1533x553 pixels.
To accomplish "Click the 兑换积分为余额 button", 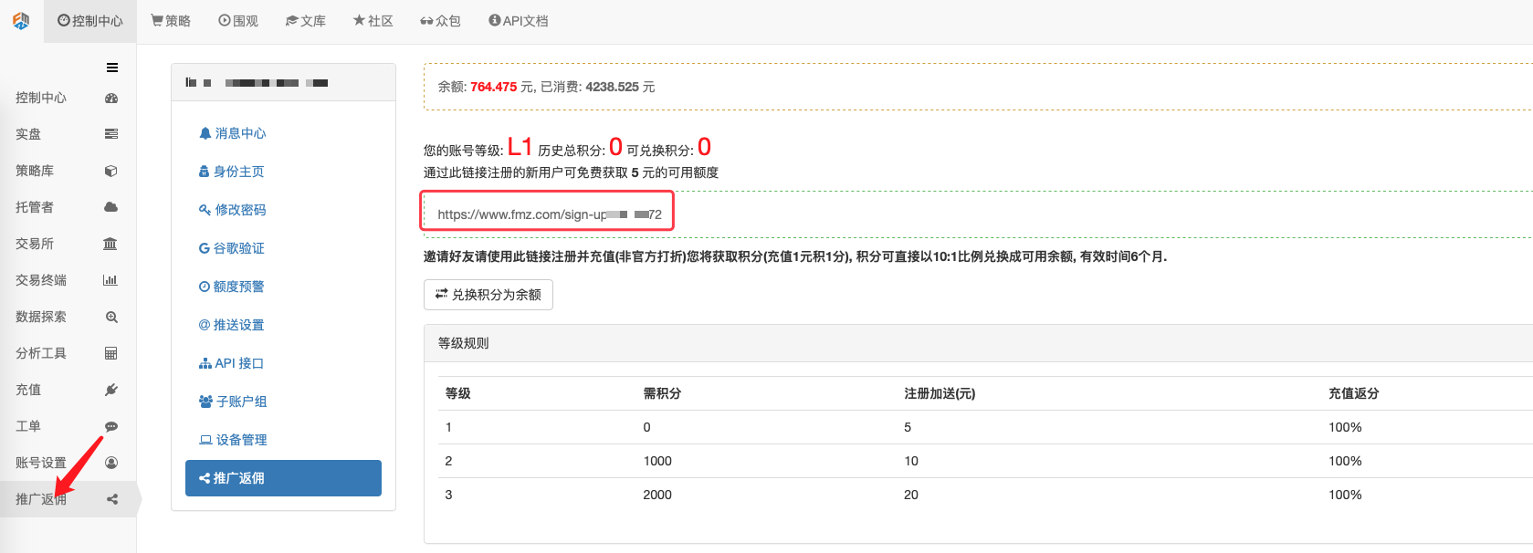I will click(488, 295).
